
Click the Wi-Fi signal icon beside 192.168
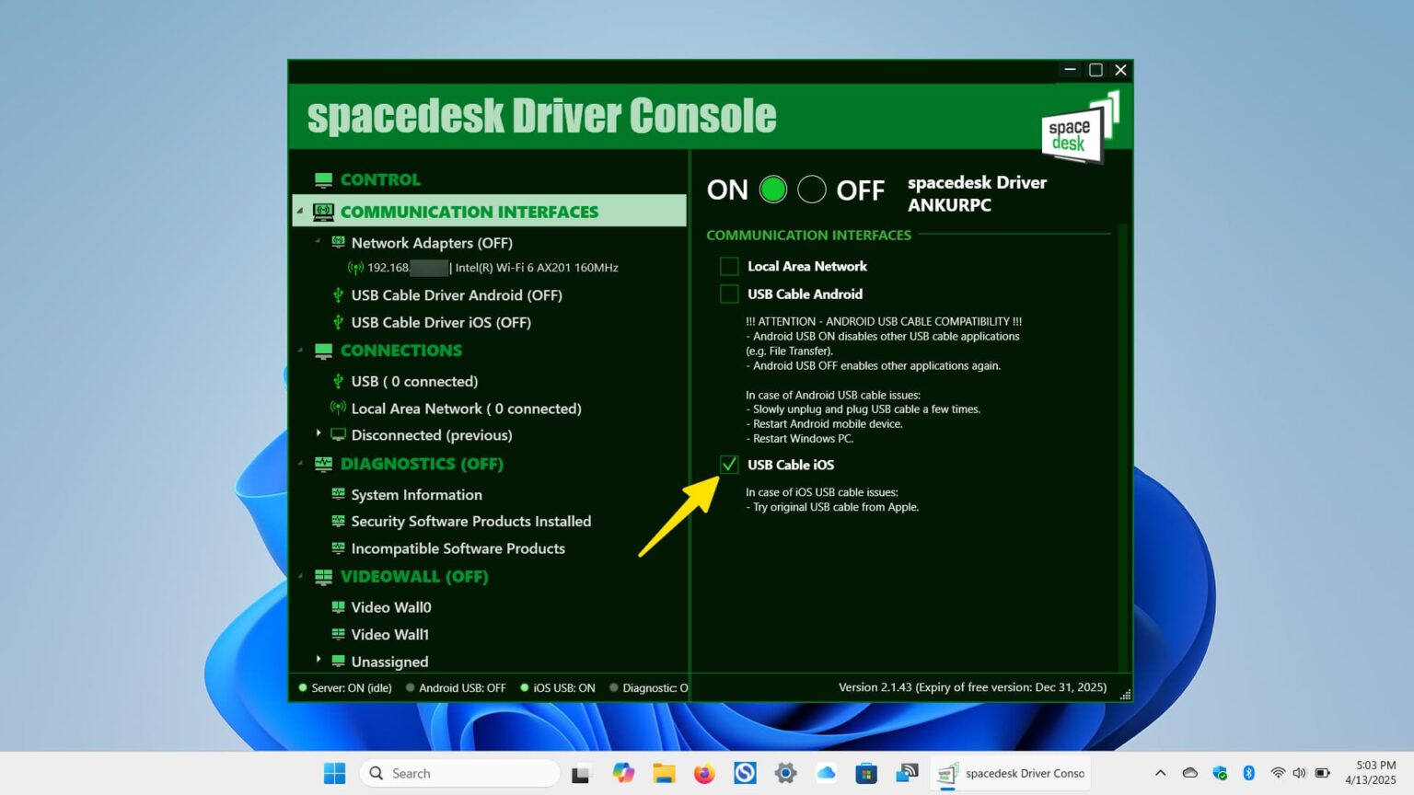(x=355, y=268)
